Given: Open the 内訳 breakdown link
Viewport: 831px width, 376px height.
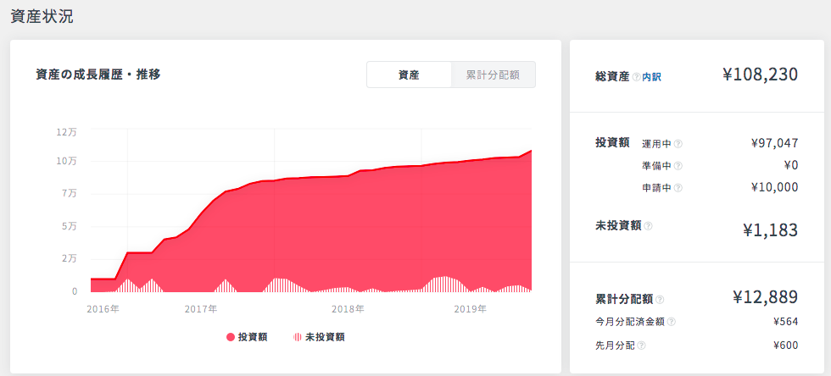Looking at the screenshot, I should (x=651, y=77).
